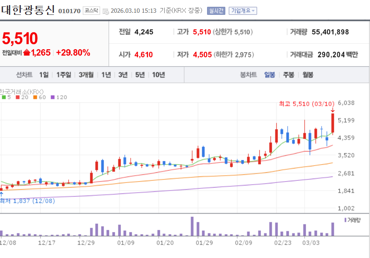Click the 6,038 price axis label
The height and width of the screenshot is (258, 370).
tap(346, 103)
